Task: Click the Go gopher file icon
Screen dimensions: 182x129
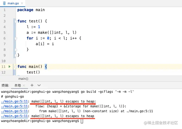Action: (4, 3)
